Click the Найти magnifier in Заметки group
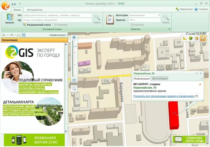 (166, 19)
